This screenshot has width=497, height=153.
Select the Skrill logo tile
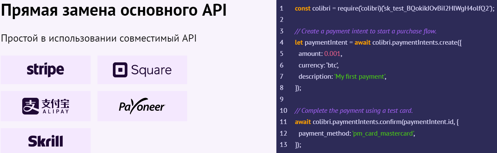pyautogui.click(x=45, y=140)
